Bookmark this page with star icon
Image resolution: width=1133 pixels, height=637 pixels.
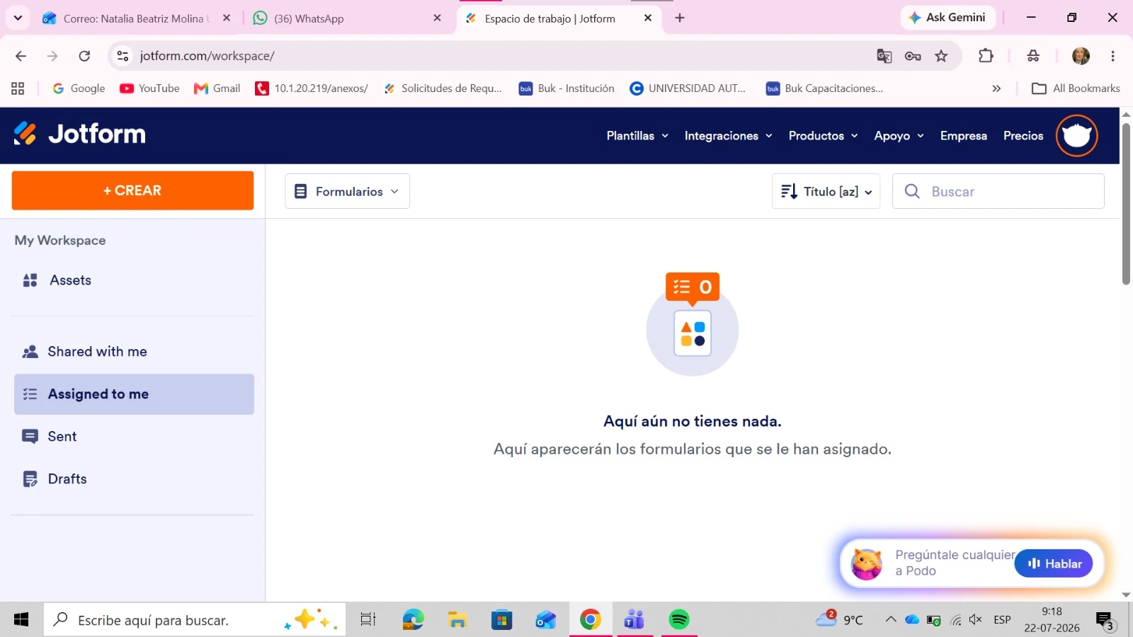(x=941, y=56)
